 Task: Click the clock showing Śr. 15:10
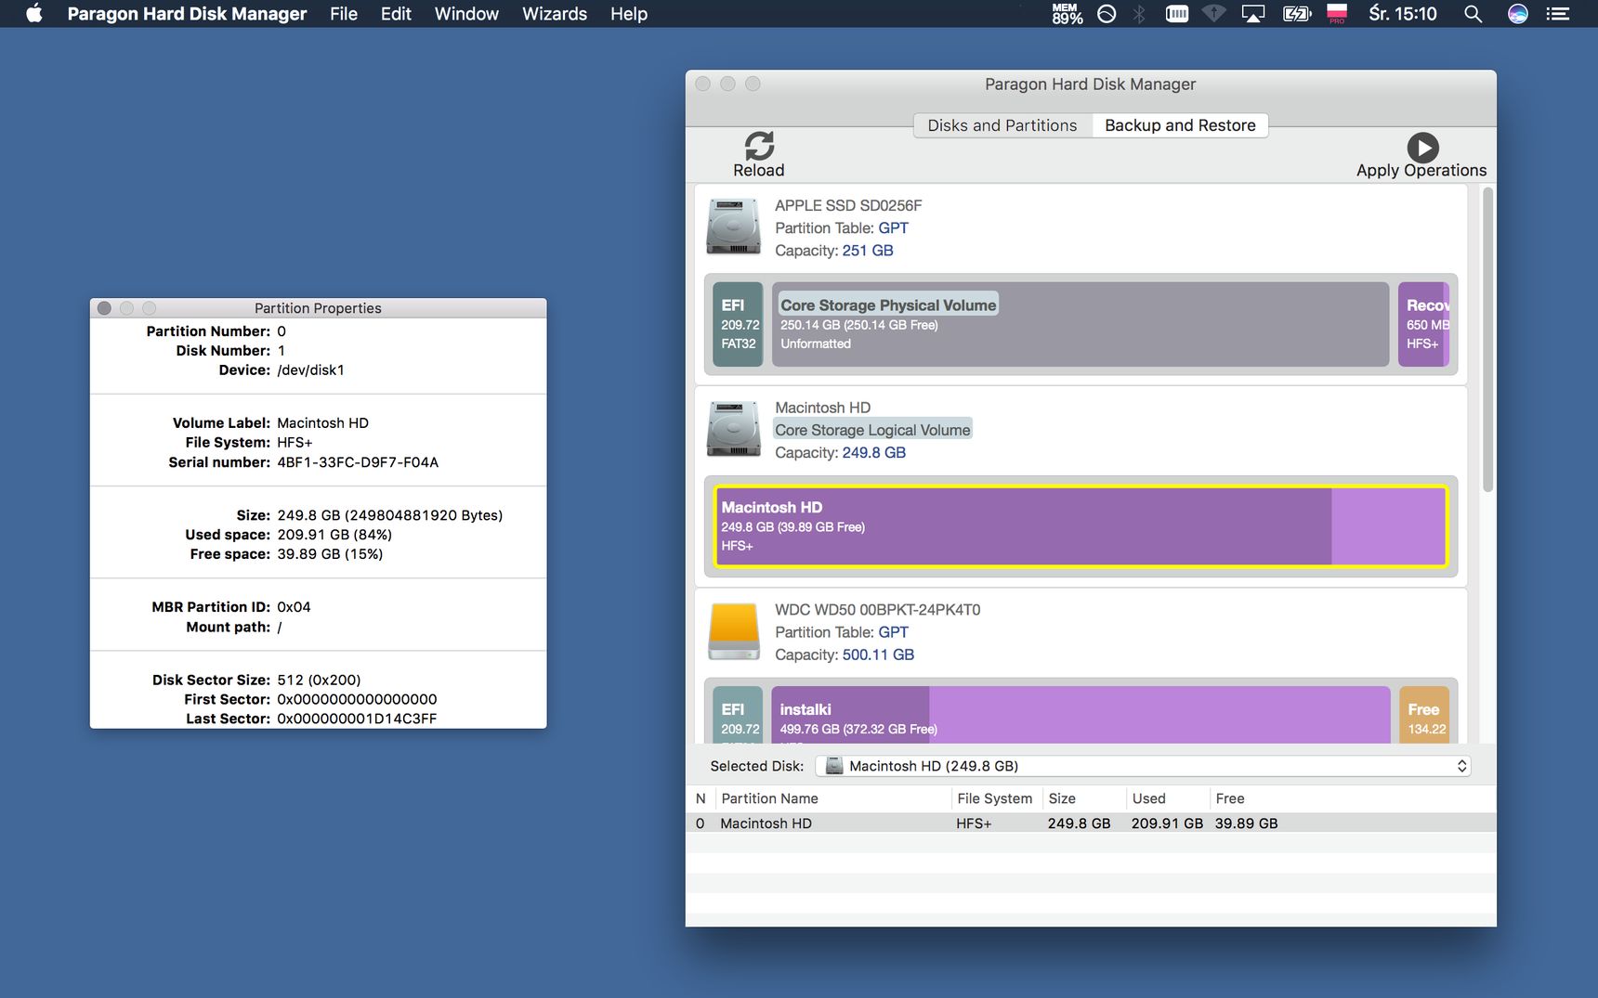click(1402, 14)
